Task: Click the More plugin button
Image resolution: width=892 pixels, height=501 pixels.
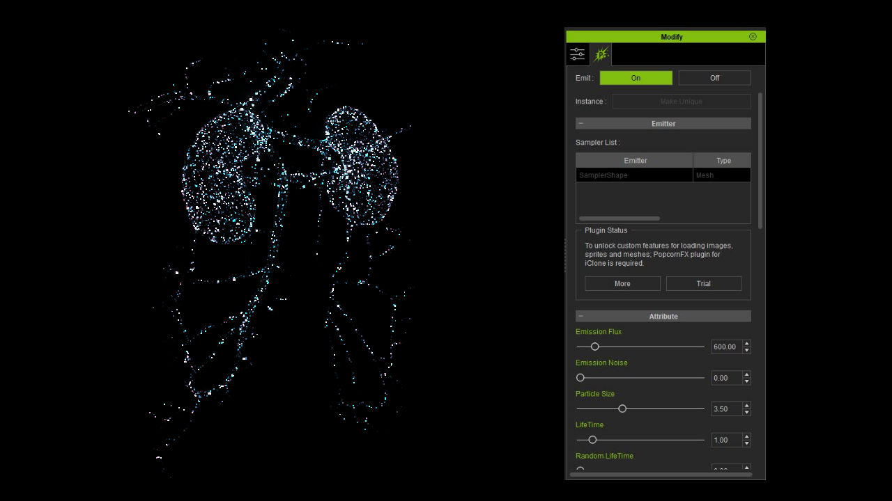Action: pos(622,283)
